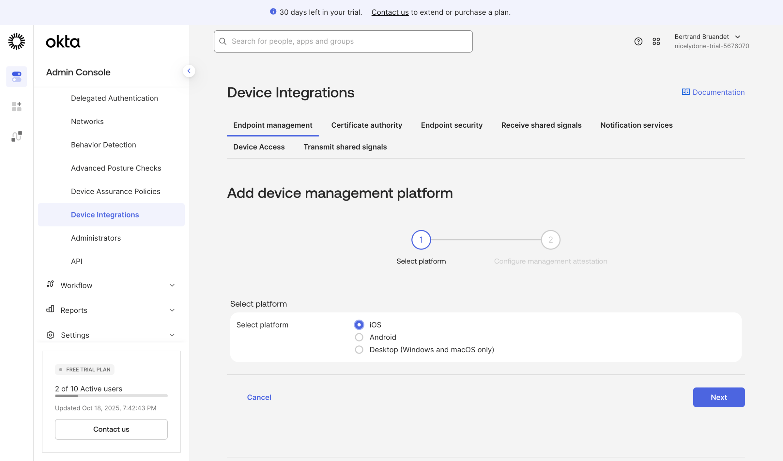
Task: Select Desktop (Windows and macOS only) option
Action: point(359,350)
